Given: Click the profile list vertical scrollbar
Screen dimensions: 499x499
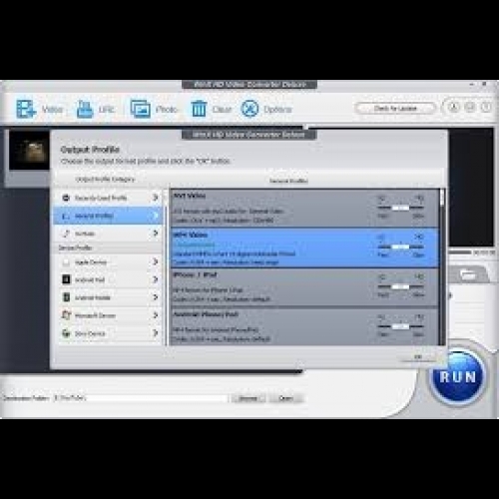Looking at the screenshot, I should pos(442,266).
